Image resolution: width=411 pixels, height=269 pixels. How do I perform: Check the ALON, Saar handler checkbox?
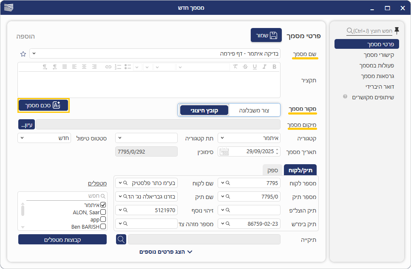[x=103, y=212]
